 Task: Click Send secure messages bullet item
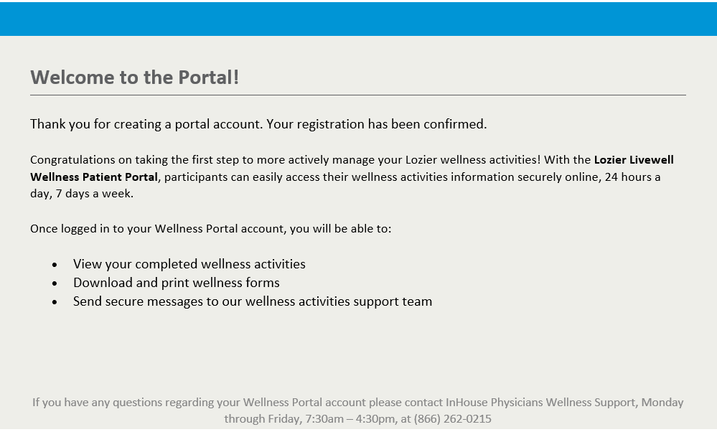[253, 301]
